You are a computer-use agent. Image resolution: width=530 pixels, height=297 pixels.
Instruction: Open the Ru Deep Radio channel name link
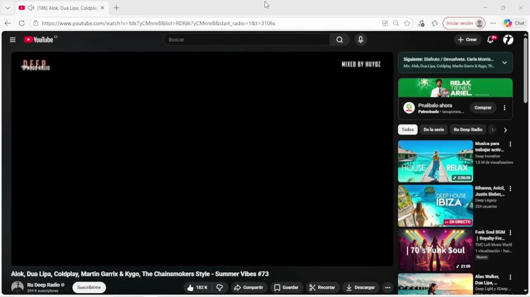pyautogui.click(x=43, y=285)
